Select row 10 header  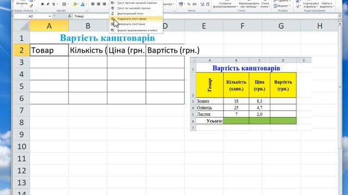(x=22, y=146)
